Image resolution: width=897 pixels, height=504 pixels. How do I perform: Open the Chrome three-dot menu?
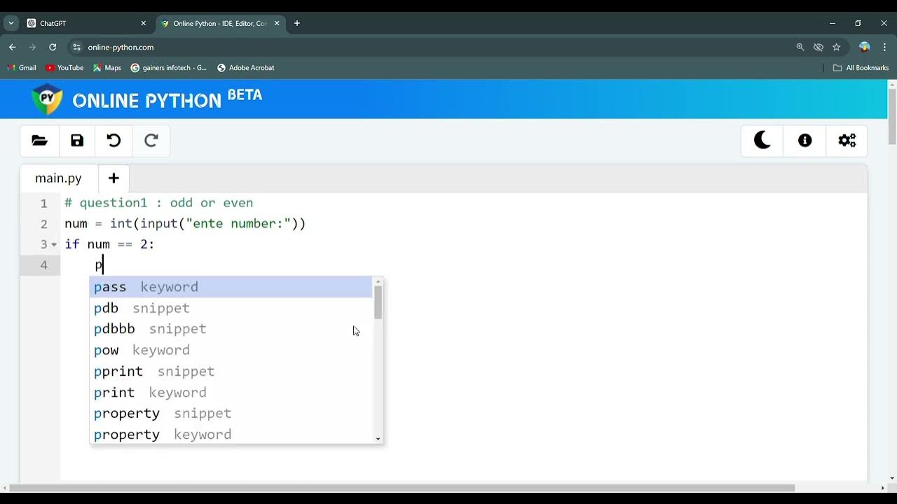[885, 47]
